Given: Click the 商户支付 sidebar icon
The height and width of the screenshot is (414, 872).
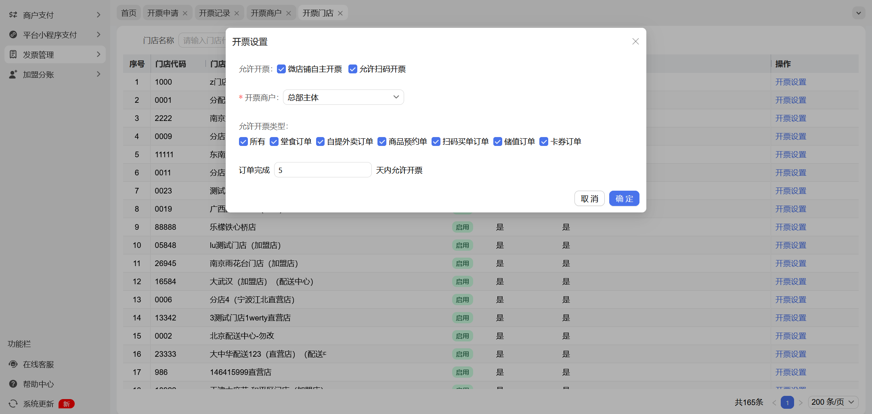Looking at the screenshot, I should [x=13, y=15].
